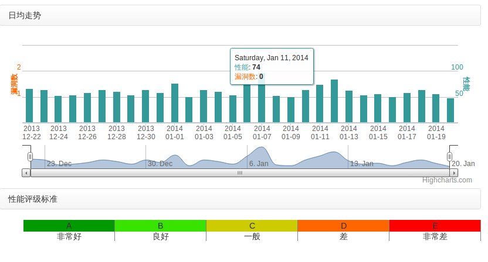Click the 2014 01-09 axis label
The height and width of the screenshot is (262, 488).
point(291,133)
